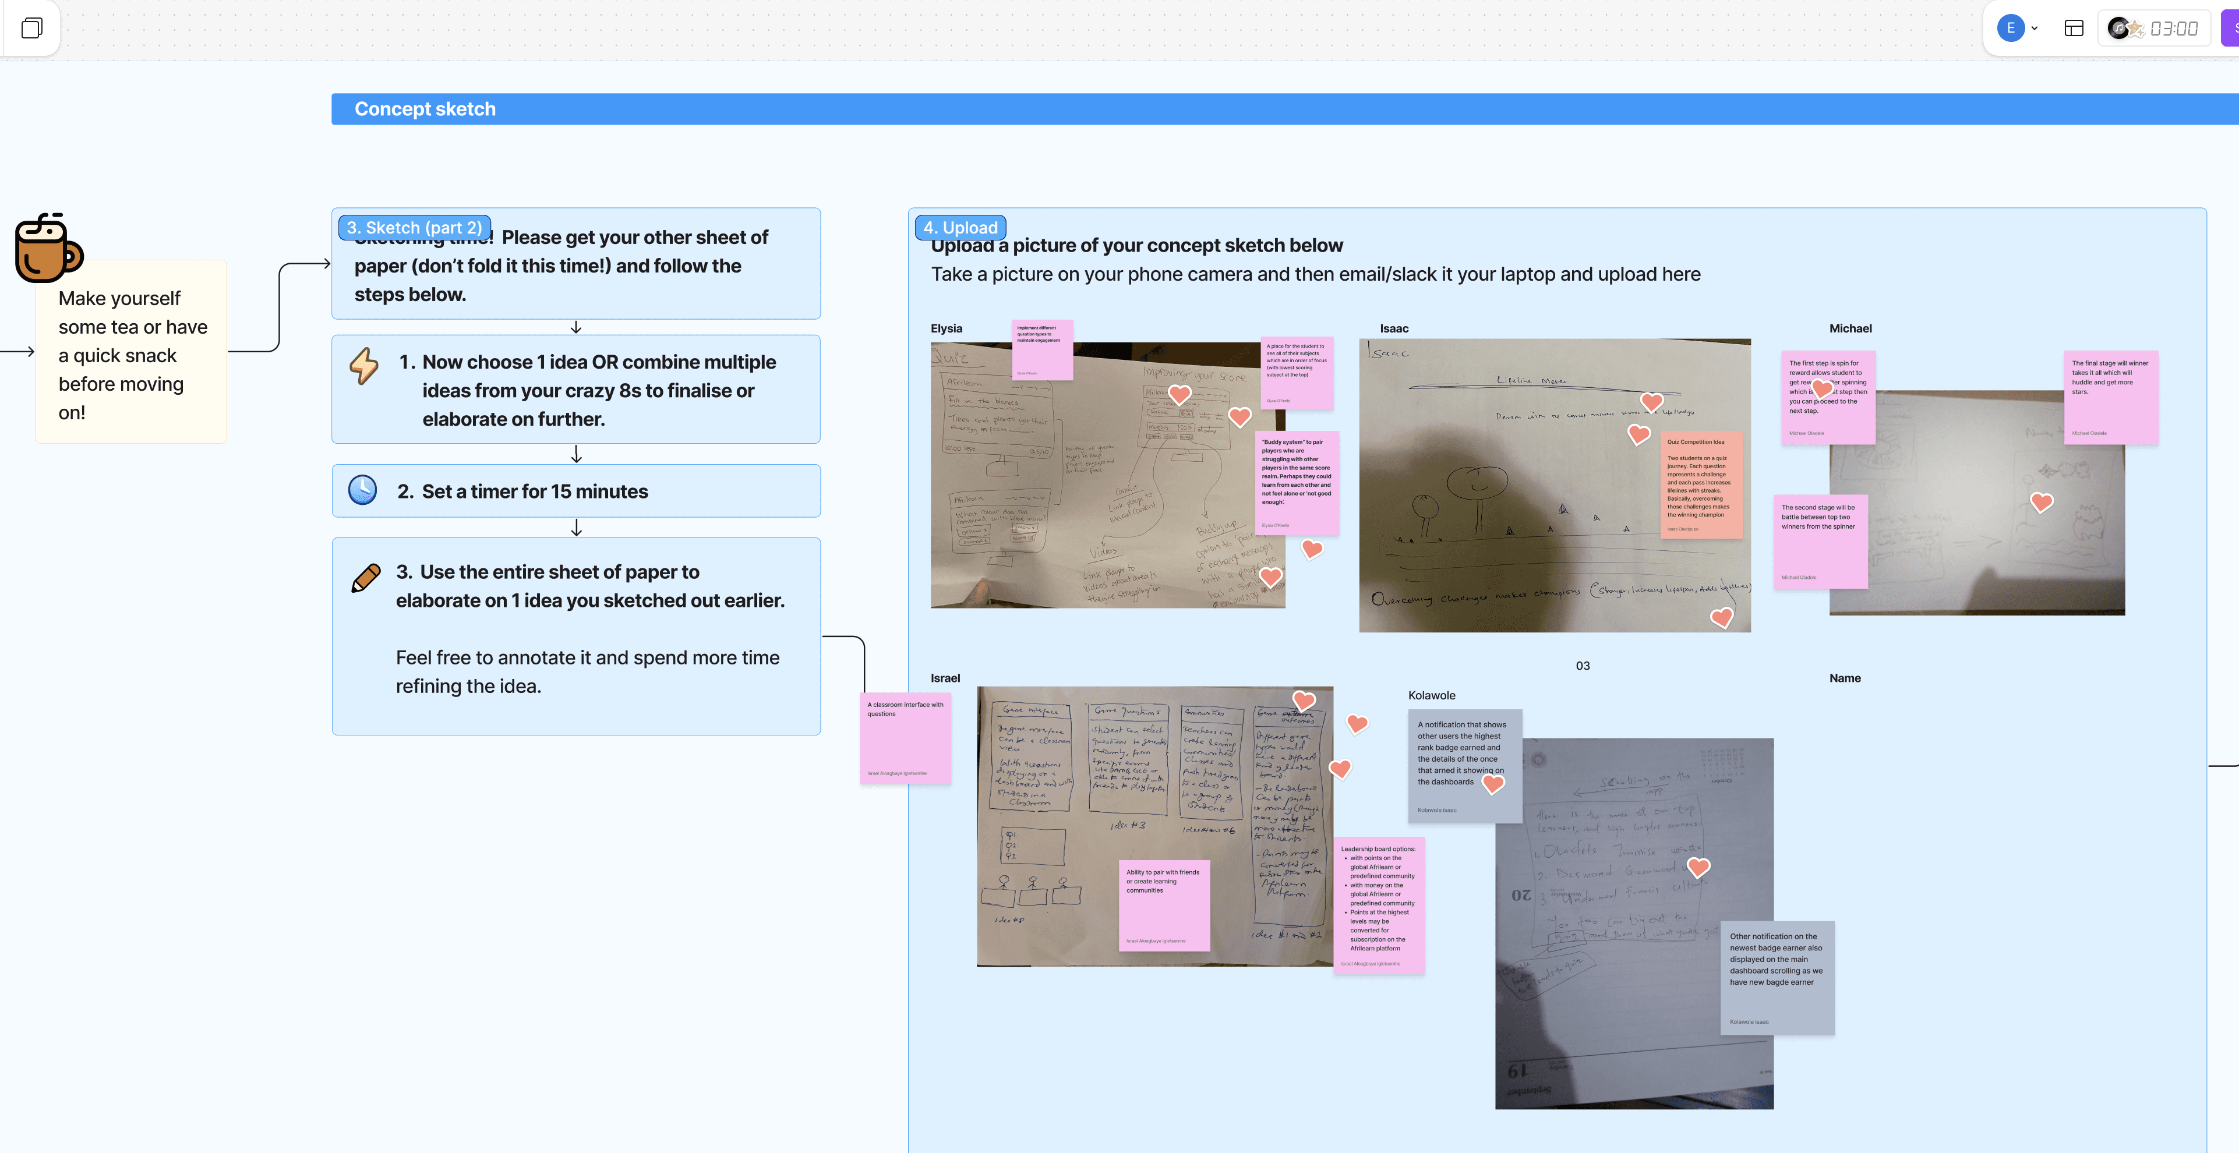The image size is (2239, 1153).
Task: Select the 4. Upload section label
Action: 959,228
